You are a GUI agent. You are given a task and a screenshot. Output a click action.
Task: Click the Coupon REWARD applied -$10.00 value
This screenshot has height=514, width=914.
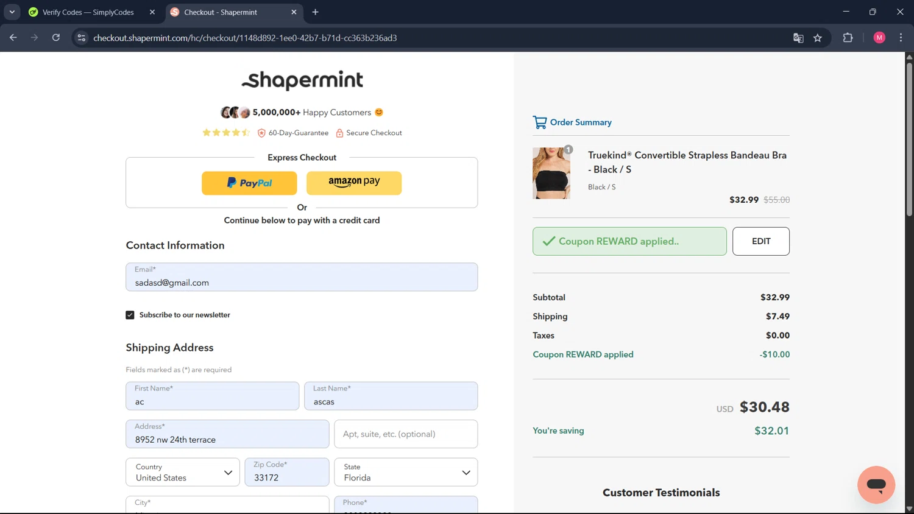(x=774, y=354)
